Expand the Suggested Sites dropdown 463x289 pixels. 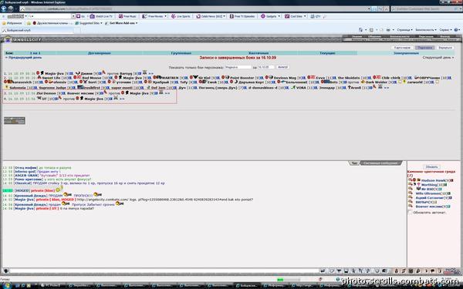[x=101, y=23]
